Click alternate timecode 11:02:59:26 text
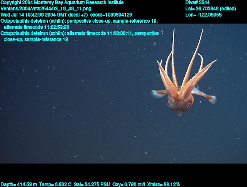Image resolution: width=247 pixels, height=187 pixels. tap(37, 27)
